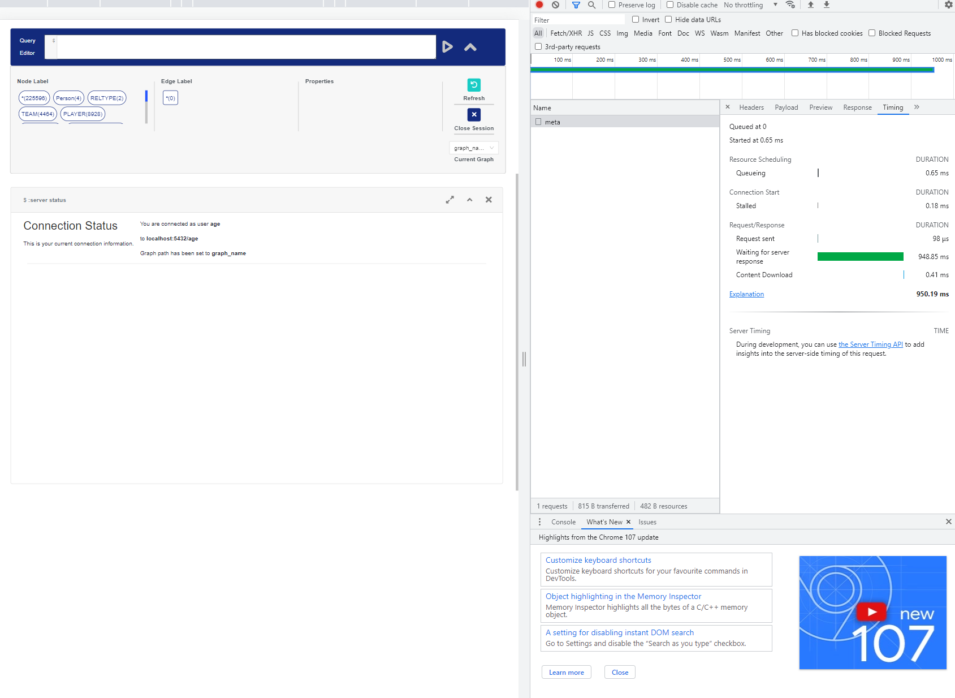
Task: Click the Close Session X icon
Action: [x=474, y=115]
